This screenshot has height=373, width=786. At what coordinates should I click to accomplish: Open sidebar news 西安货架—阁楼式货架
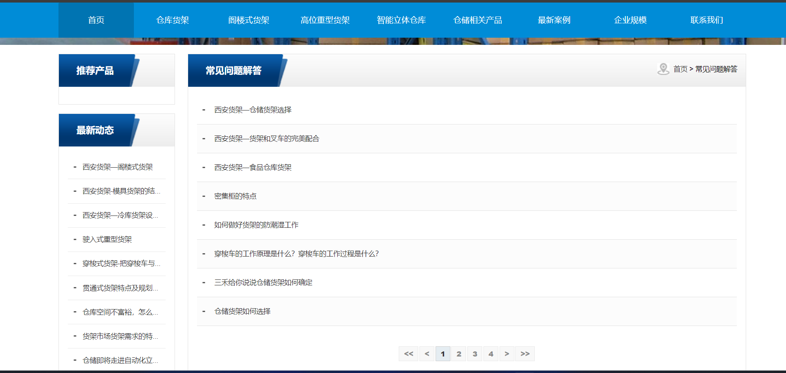click(x=118, y=167)
